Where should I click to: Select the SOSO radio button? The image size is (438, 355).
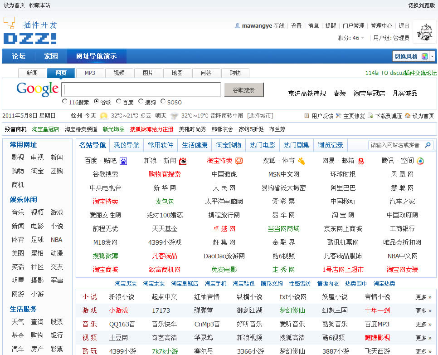click(x=163, y=101)
